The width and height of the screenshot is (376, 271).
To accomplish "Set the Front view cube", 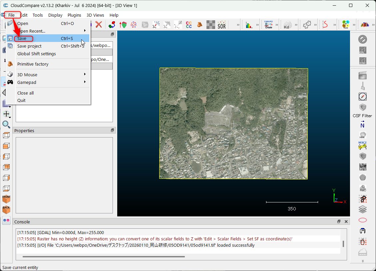I will point(6,199).
